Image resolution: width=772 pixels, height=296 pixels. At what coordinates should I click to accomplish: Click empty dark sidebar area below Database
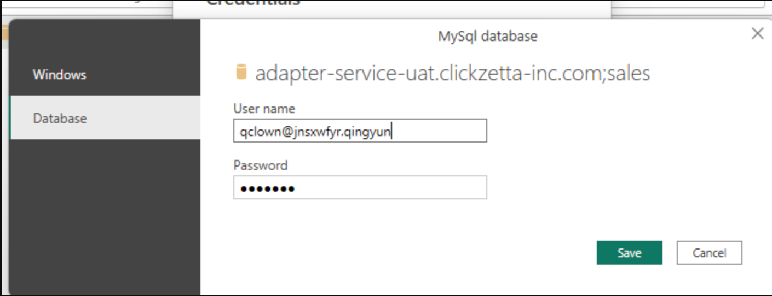tap(104, 218)
